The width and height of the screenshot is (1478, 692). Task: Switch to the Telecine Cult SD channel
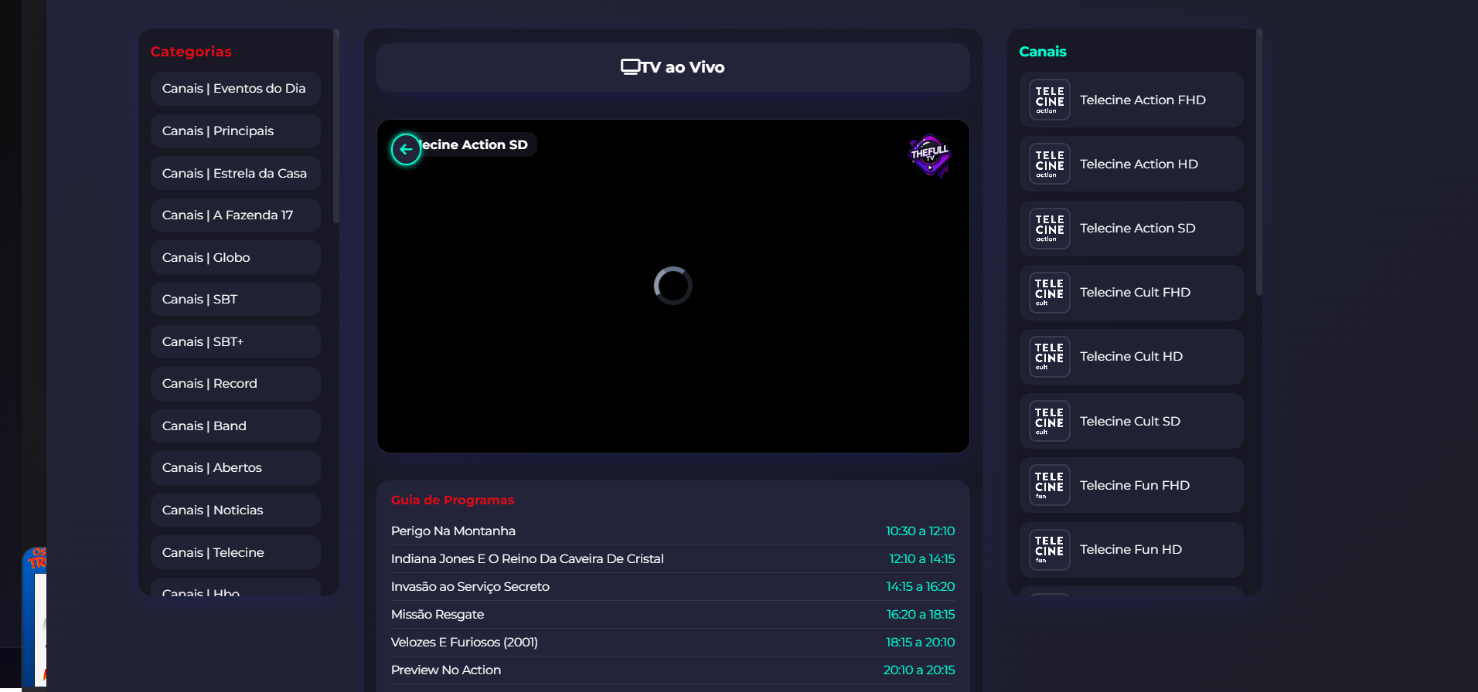(x=1132, y=421)
